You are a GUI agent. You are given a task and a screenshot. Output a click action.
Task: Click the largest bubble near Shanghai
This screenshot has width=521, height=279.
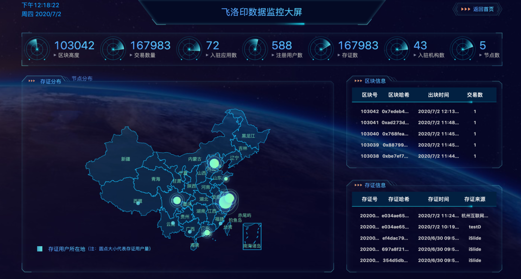(225, 204)
